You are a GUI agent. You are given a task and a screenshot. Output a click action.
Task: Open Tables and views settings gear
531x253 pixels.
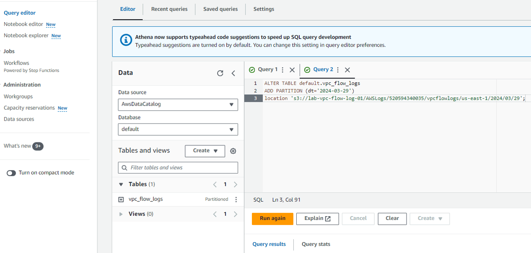pyautogui.click(x=233, y=151)
